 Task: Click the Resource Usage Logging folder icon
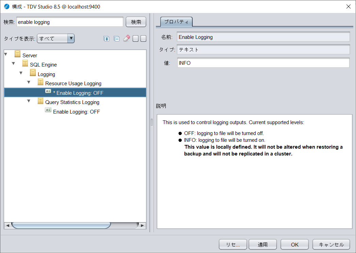coord(41,82)
